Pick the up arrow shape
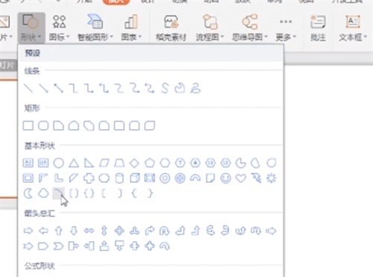 point(59,231)
